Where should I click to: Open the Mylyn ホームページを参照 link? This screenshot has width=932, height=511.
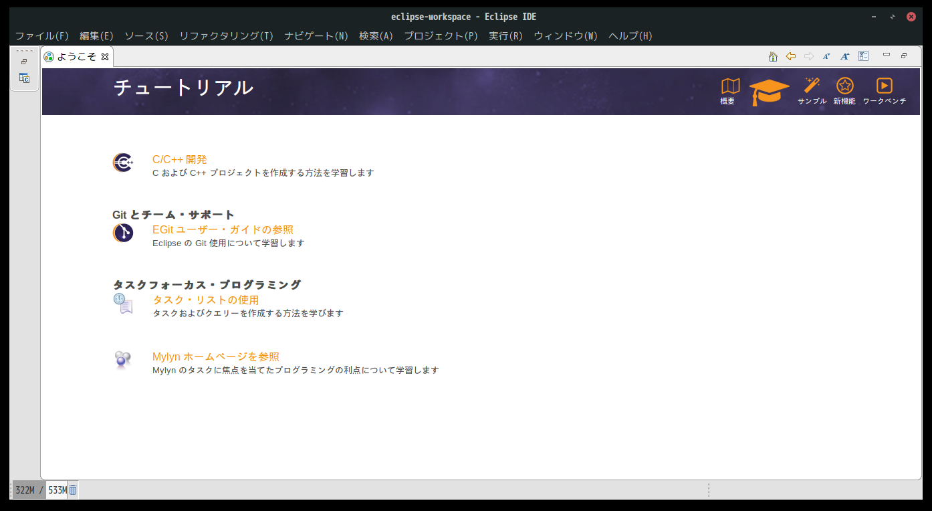(x=216, y=356)
